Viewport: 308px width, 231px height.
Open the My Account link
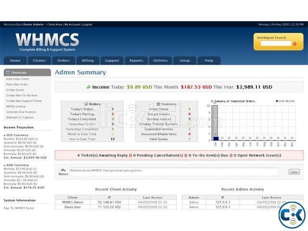72,24
